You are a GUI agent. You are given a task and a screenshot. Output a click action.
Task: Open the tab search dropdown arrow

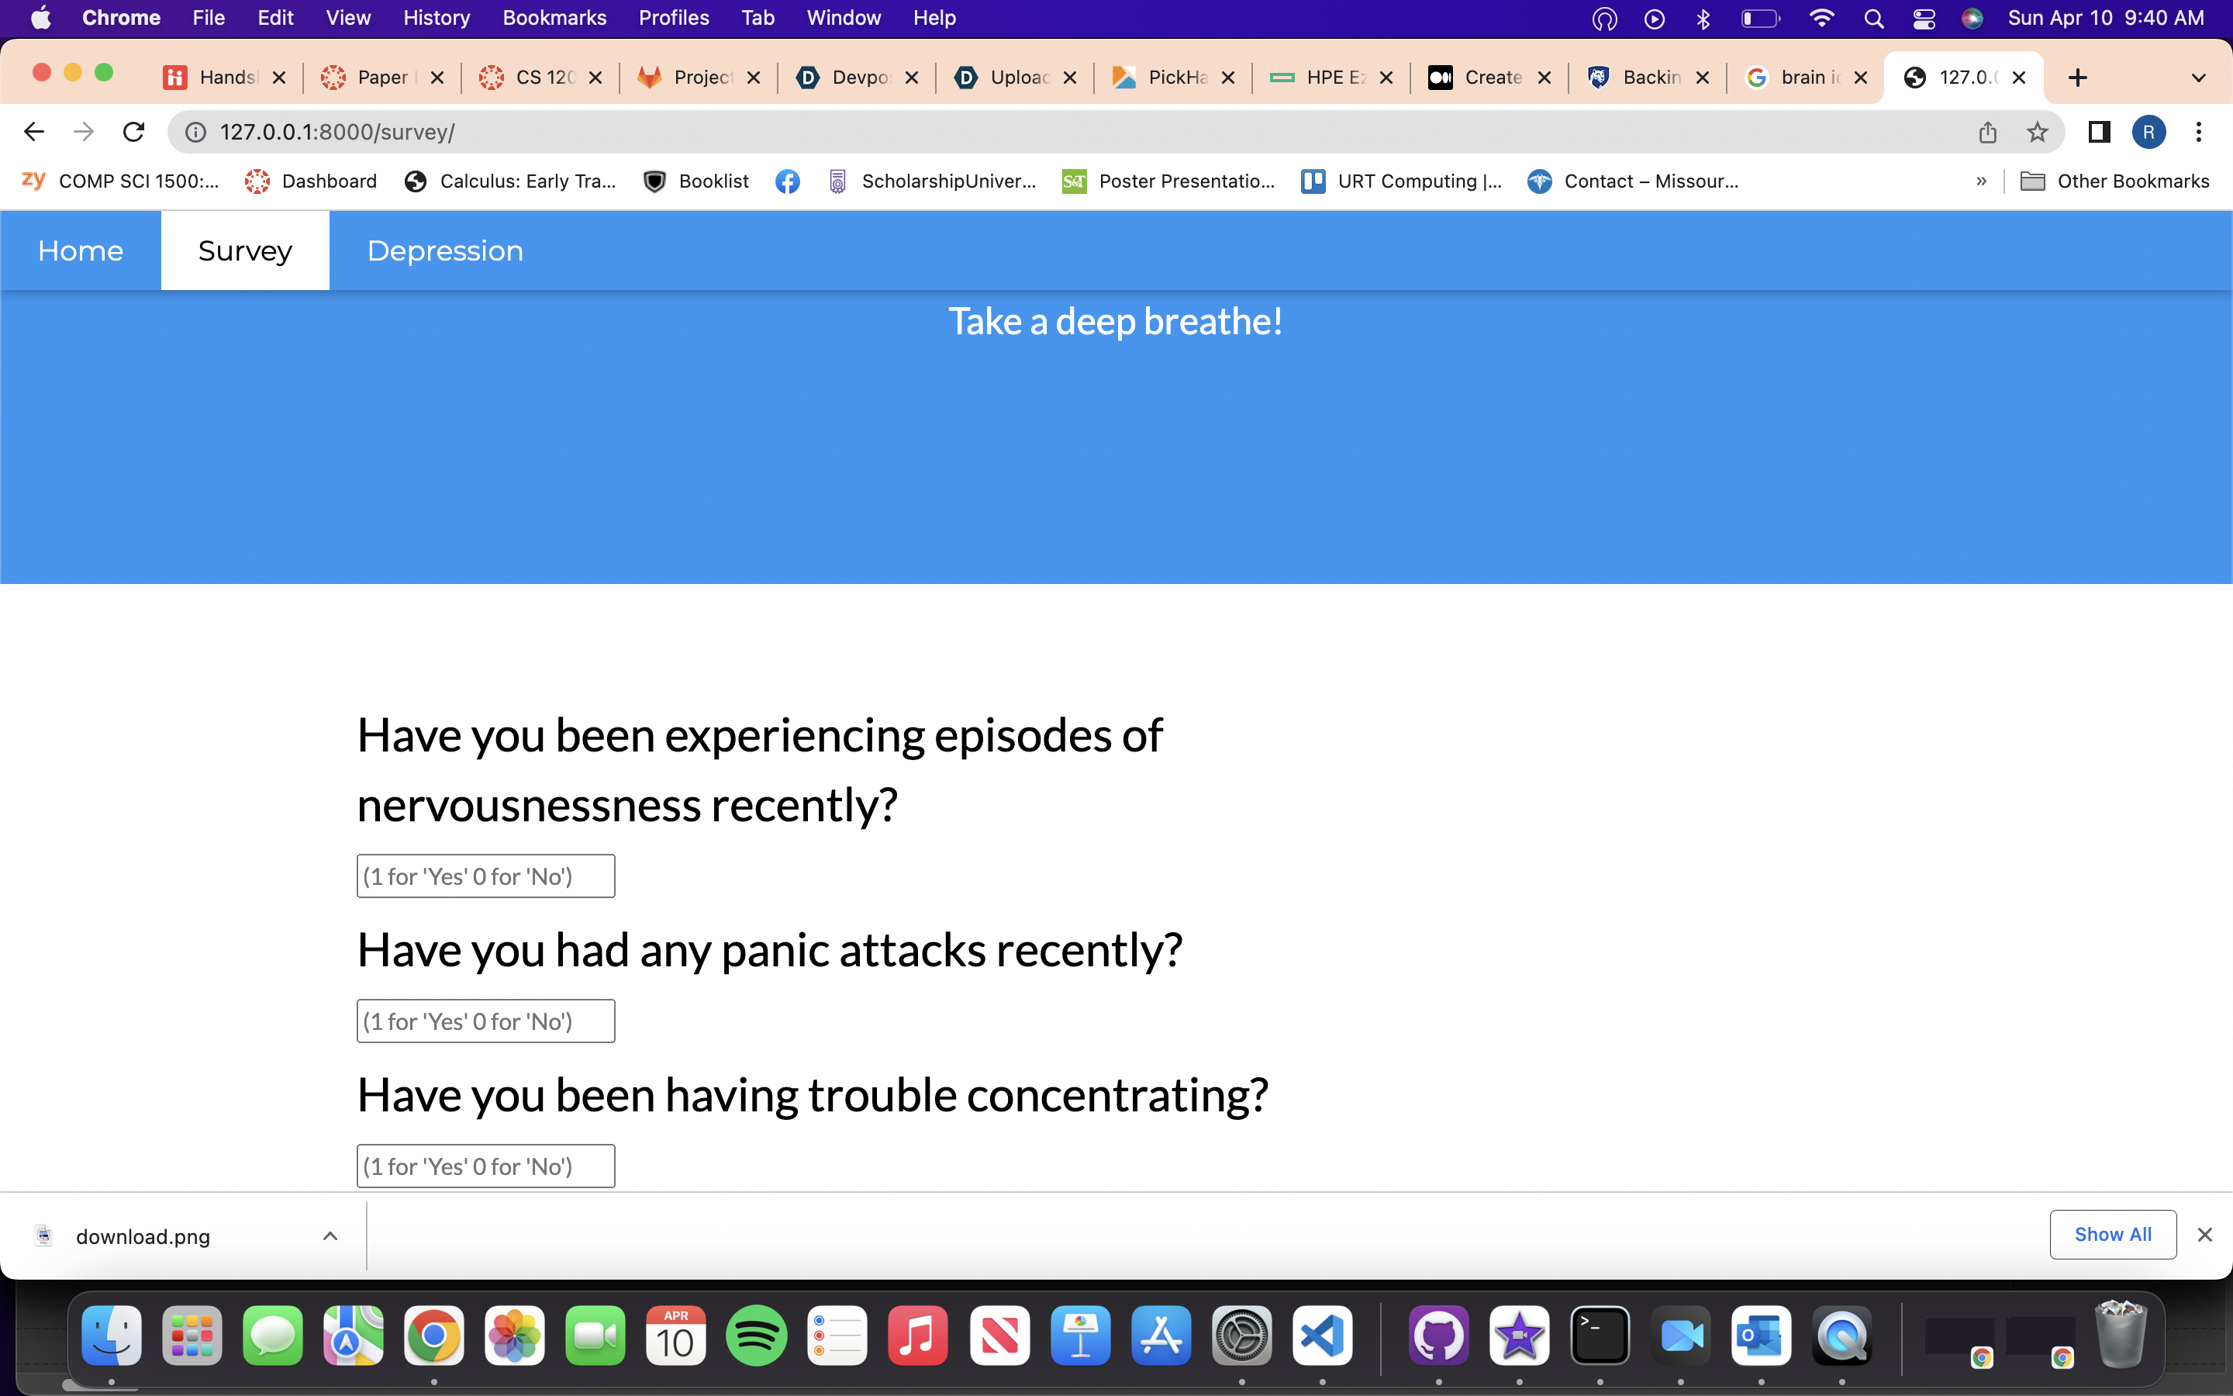point(2198,78)
